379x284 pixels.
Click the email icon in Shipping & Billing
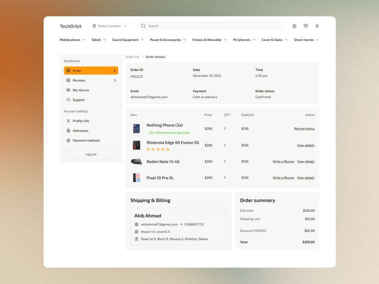click(x=136, y=224)
